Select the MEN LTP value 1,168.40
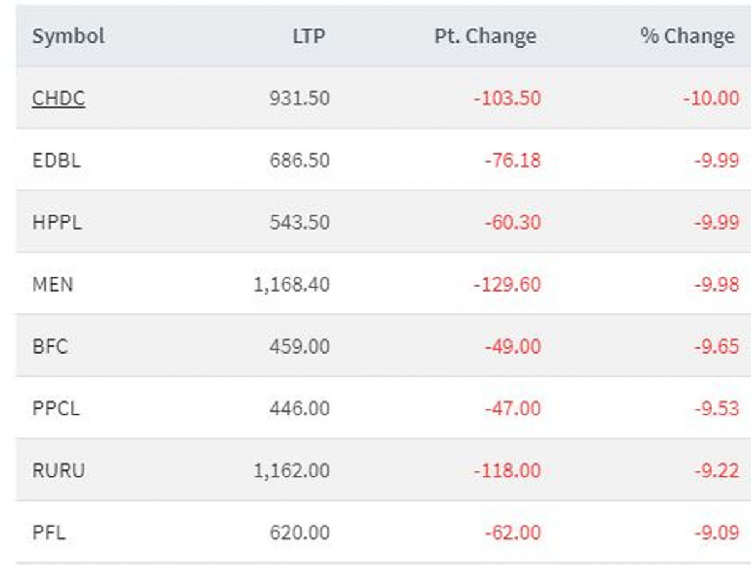The height and width of the screenshot is (565, 751). coord(292,284)
